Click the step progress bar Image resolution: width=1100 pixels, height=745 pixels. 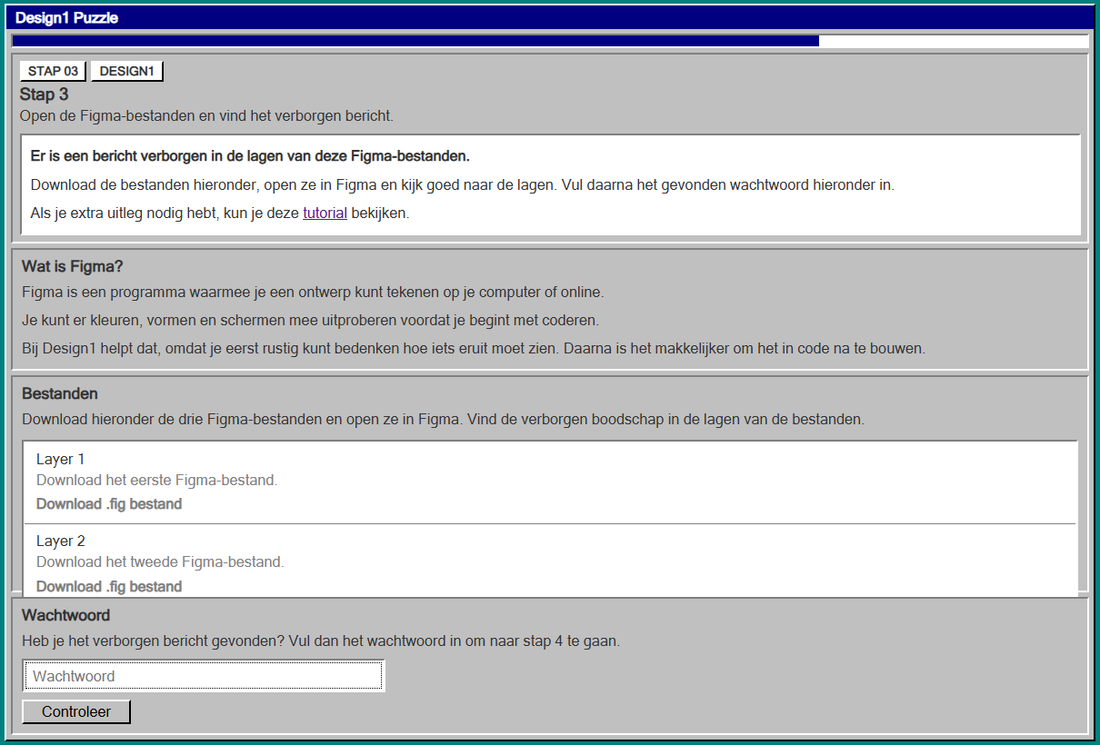(x=550, y=41)
